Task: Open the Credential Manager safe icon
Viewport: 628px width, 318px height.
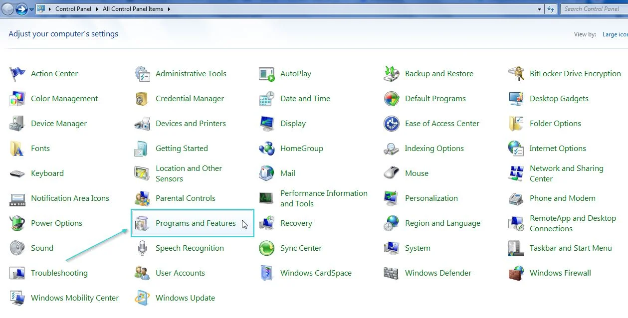Action: click(x=142, y=99)
